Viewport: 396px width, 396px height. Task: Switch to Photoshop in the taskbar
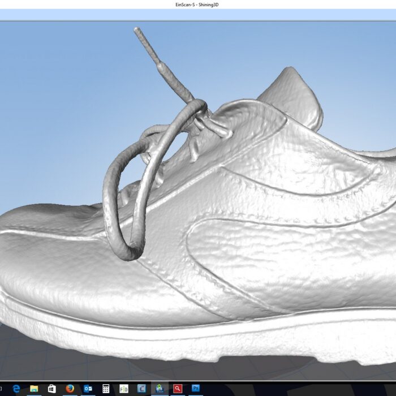[196, 388]
